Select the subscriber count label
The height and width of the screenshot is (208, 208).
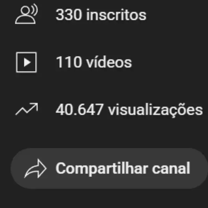click(101, 15)
